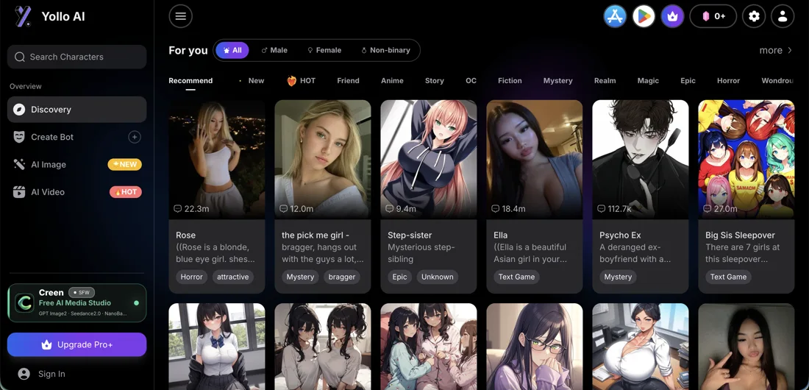Click the Step-sister card title

pos(410,235)
